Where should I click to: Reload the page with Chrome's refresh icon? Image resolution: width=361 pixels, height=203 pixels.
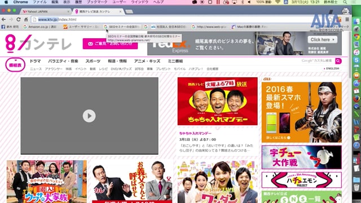point(19,20)
